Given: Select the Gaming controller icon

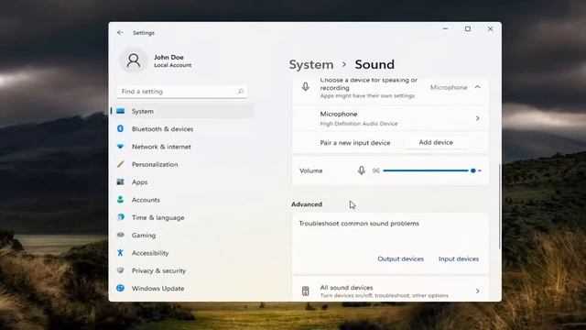Looking at the screenshot, I should [120, 235].
